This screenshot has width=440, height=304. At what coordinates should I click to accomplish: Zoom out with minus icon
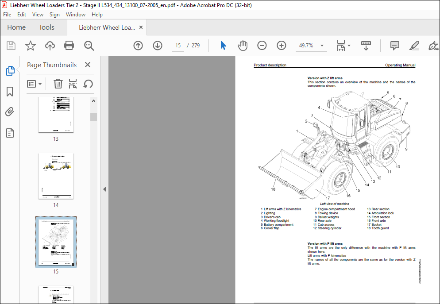click(x=262, y=46)
